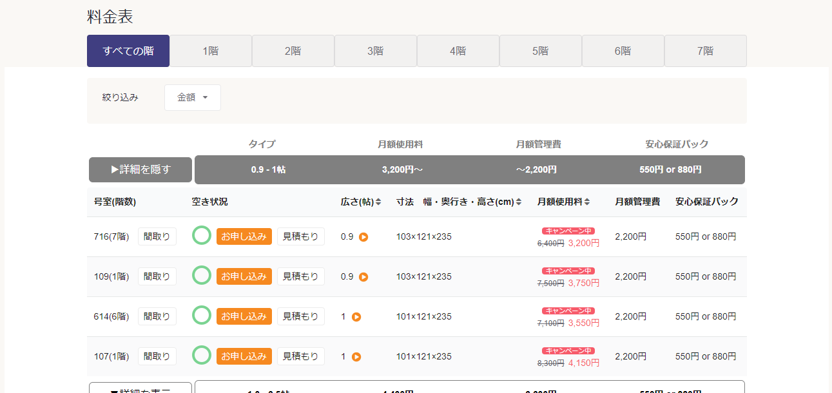This screenshot has width=832, height=393.
Task: Sort by 広さ(帖) column arrows
Action: 378,202
